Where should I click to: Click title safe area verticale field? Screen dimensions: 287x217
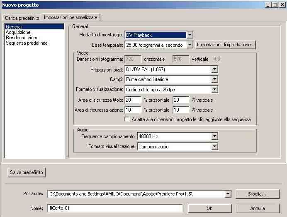pyautogui.click(x=181, y=100)
